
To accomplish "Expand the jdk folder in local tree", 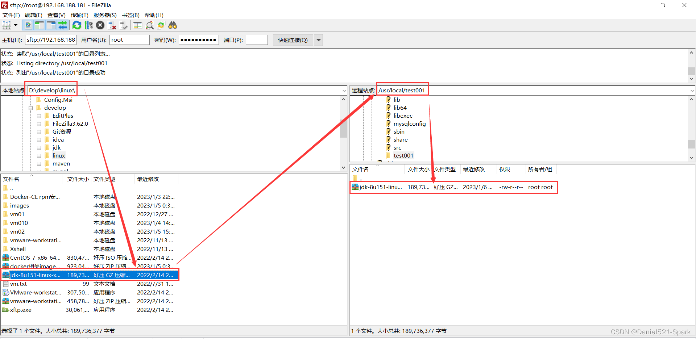I will pyautogui.click(x=39, y=148).
